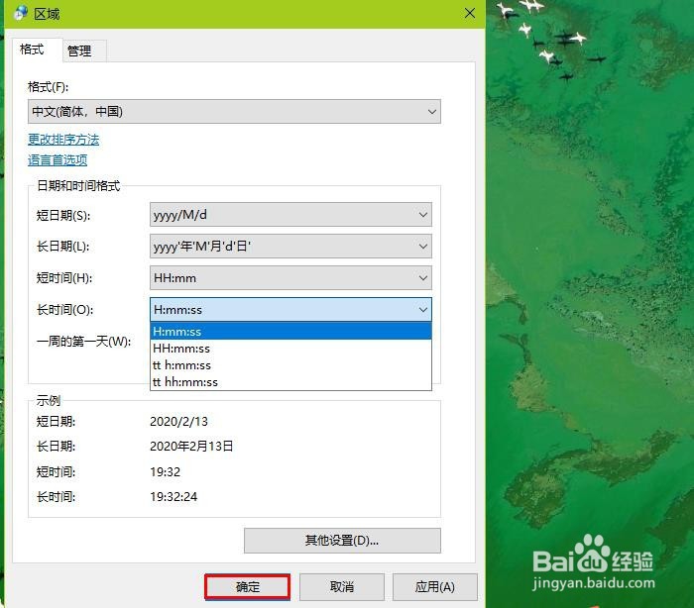Image resolution: width=694 pixels, height=608 pixels.
Task: Click the Region globe icon in title bar
Action: point(20,13)
